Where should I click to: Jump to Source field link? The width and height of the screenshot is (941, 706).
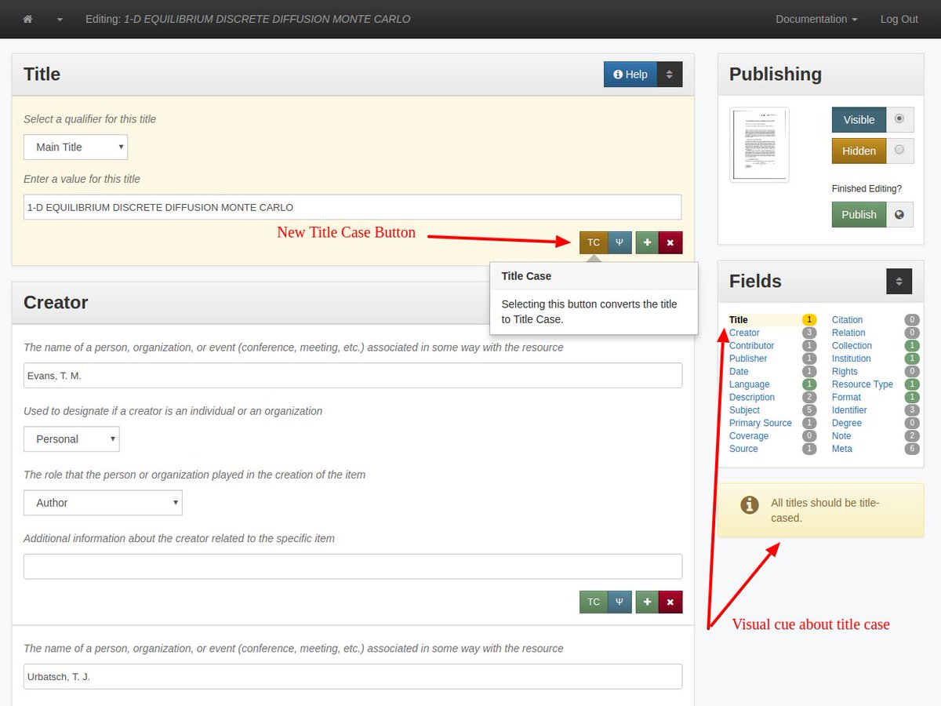(x=743, y=449)
